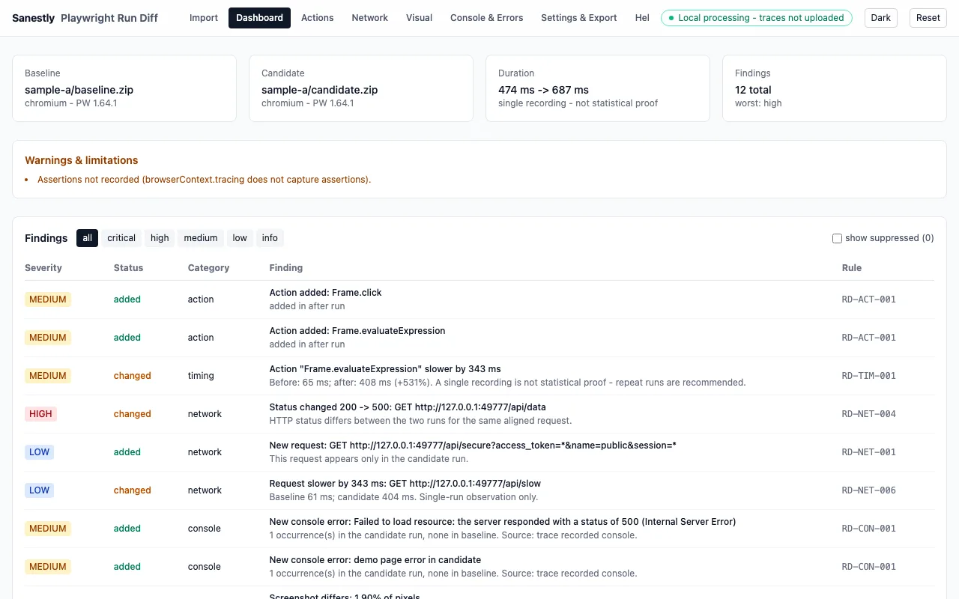Click the Reset button
Image resolution: width=959 pixels, height=599 pixels.
click(x=928, y=18)
